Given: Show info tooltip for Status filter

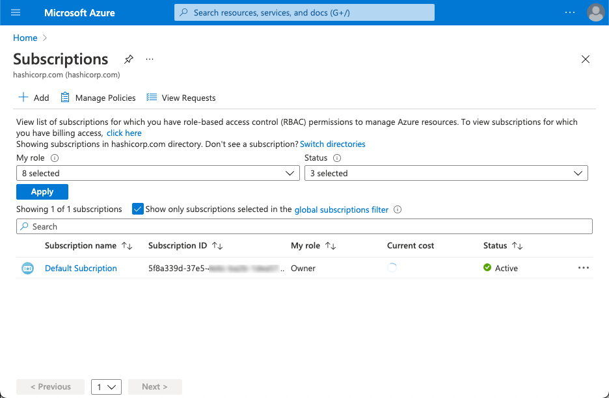Looking at the screenshot, I should [337, 158].
